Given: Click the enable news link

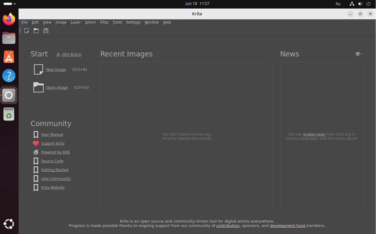Looking at the screenshot, I should pyautogui.click(x=314, y=134).
